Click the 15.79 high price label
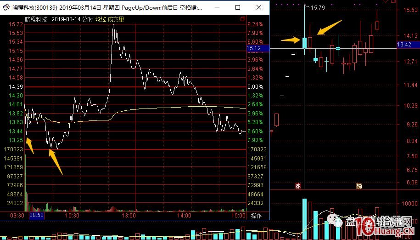420x240 pixels. [x=318, y=8]
